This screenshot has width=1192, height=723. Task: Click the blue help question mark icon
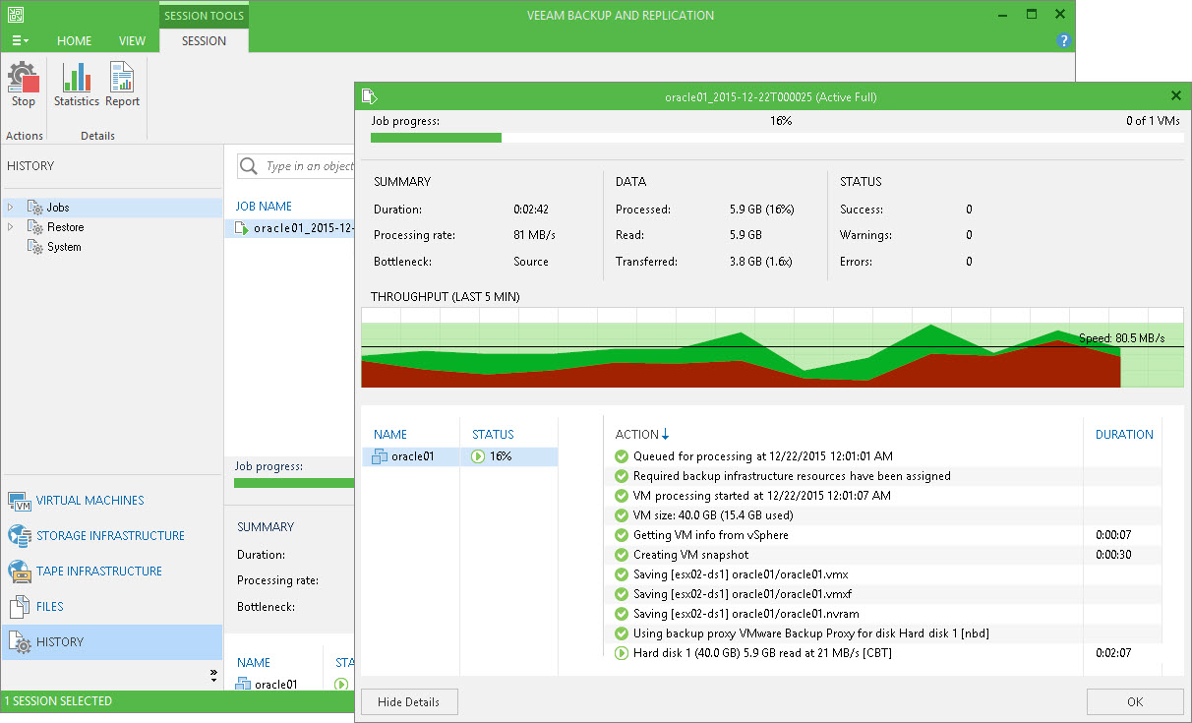1062,41
